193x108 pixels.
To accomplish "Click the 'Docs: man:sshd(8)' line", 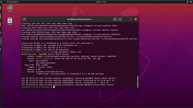I will click(x=39, y=61).
